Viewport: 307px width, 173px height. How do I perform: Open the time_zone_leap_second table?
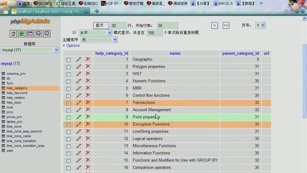pyautogui.click(x=24, y=131)
